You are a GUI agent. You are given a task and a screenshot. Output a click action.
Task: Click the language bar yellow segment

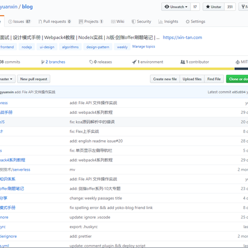point(117,69)
